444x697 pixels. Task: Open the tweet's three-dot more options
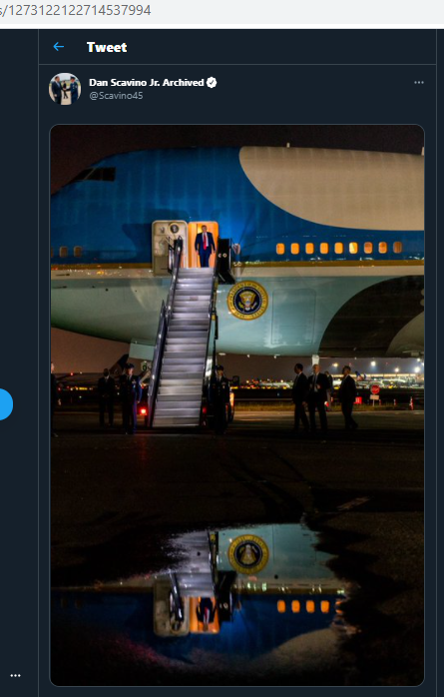click(x=419, y=83)
